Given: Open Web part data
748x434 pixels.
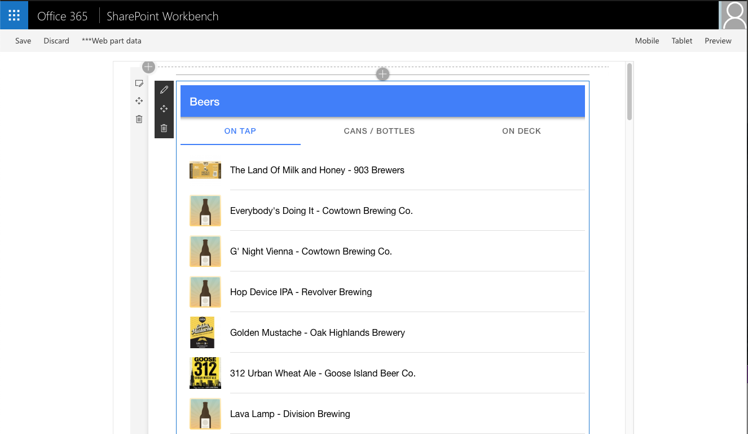Looking at the screenshot, I should (x=112, y=41).
